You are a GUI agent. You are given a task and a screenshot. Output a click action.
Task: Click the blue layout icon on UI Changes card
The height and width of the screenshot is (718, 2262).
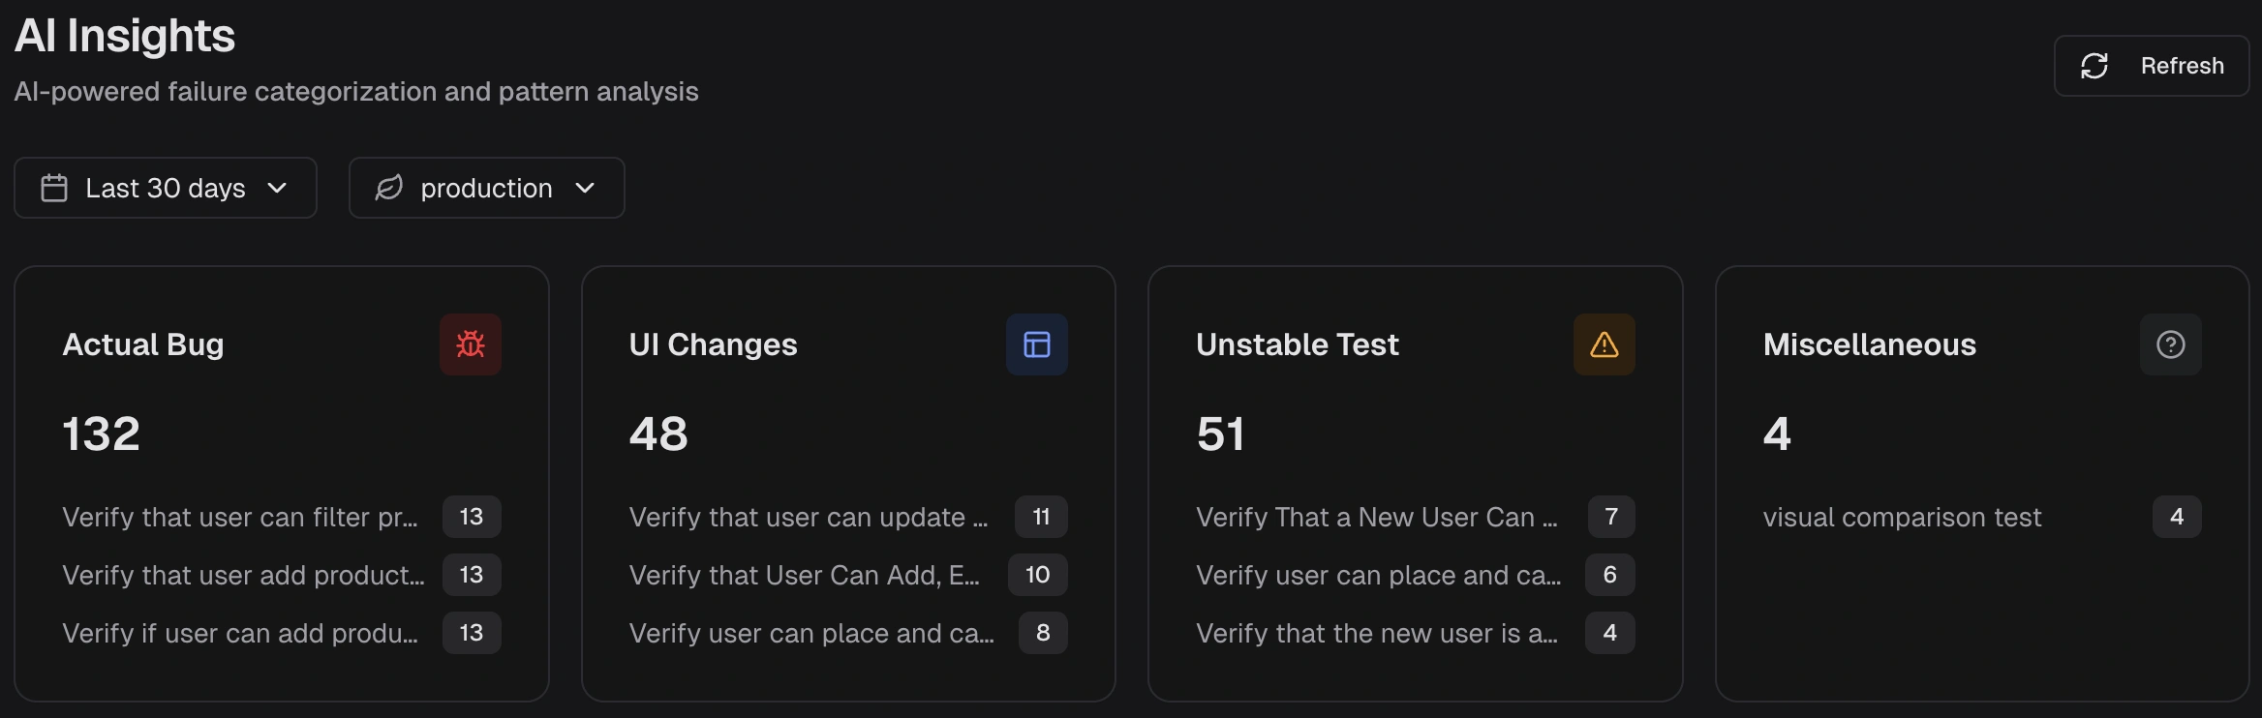pos(1037,344)
